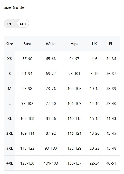Select the Waist column header
This screenshot has width=124, height=174.
click(x=51, y=44)
